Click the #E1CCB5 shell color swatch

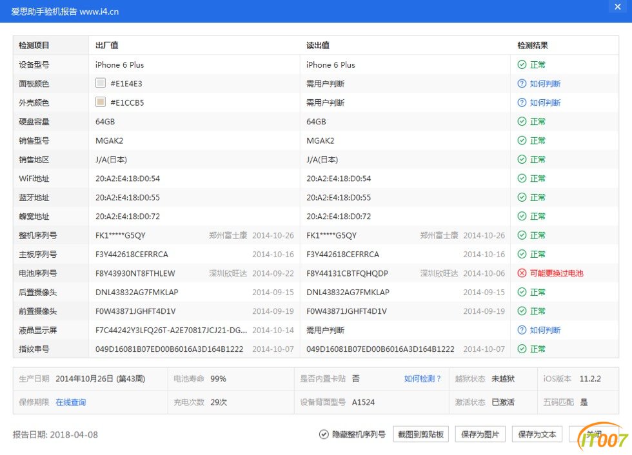tap(101, 102)
